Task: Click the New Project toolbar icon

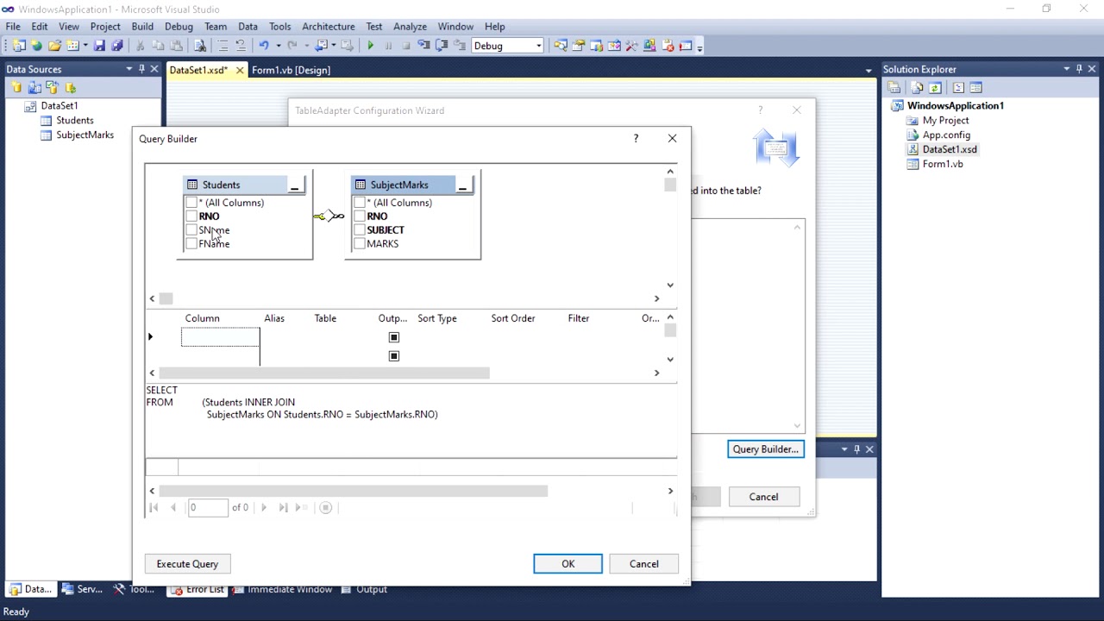Action: [x=19, y=46]
